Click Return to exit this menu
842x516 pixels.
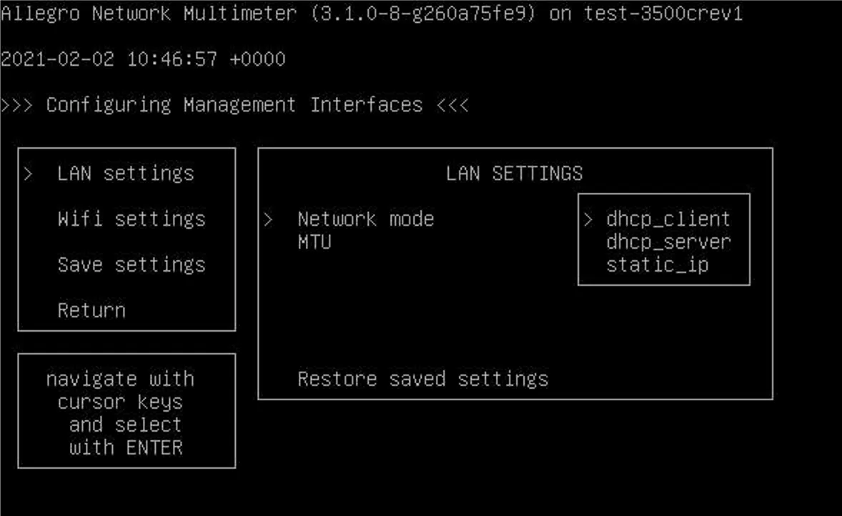coord(91,311)
